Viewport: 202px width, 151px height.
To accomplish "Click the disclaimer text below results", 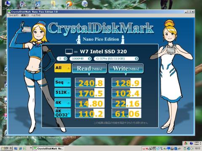I will coord(121,123).
